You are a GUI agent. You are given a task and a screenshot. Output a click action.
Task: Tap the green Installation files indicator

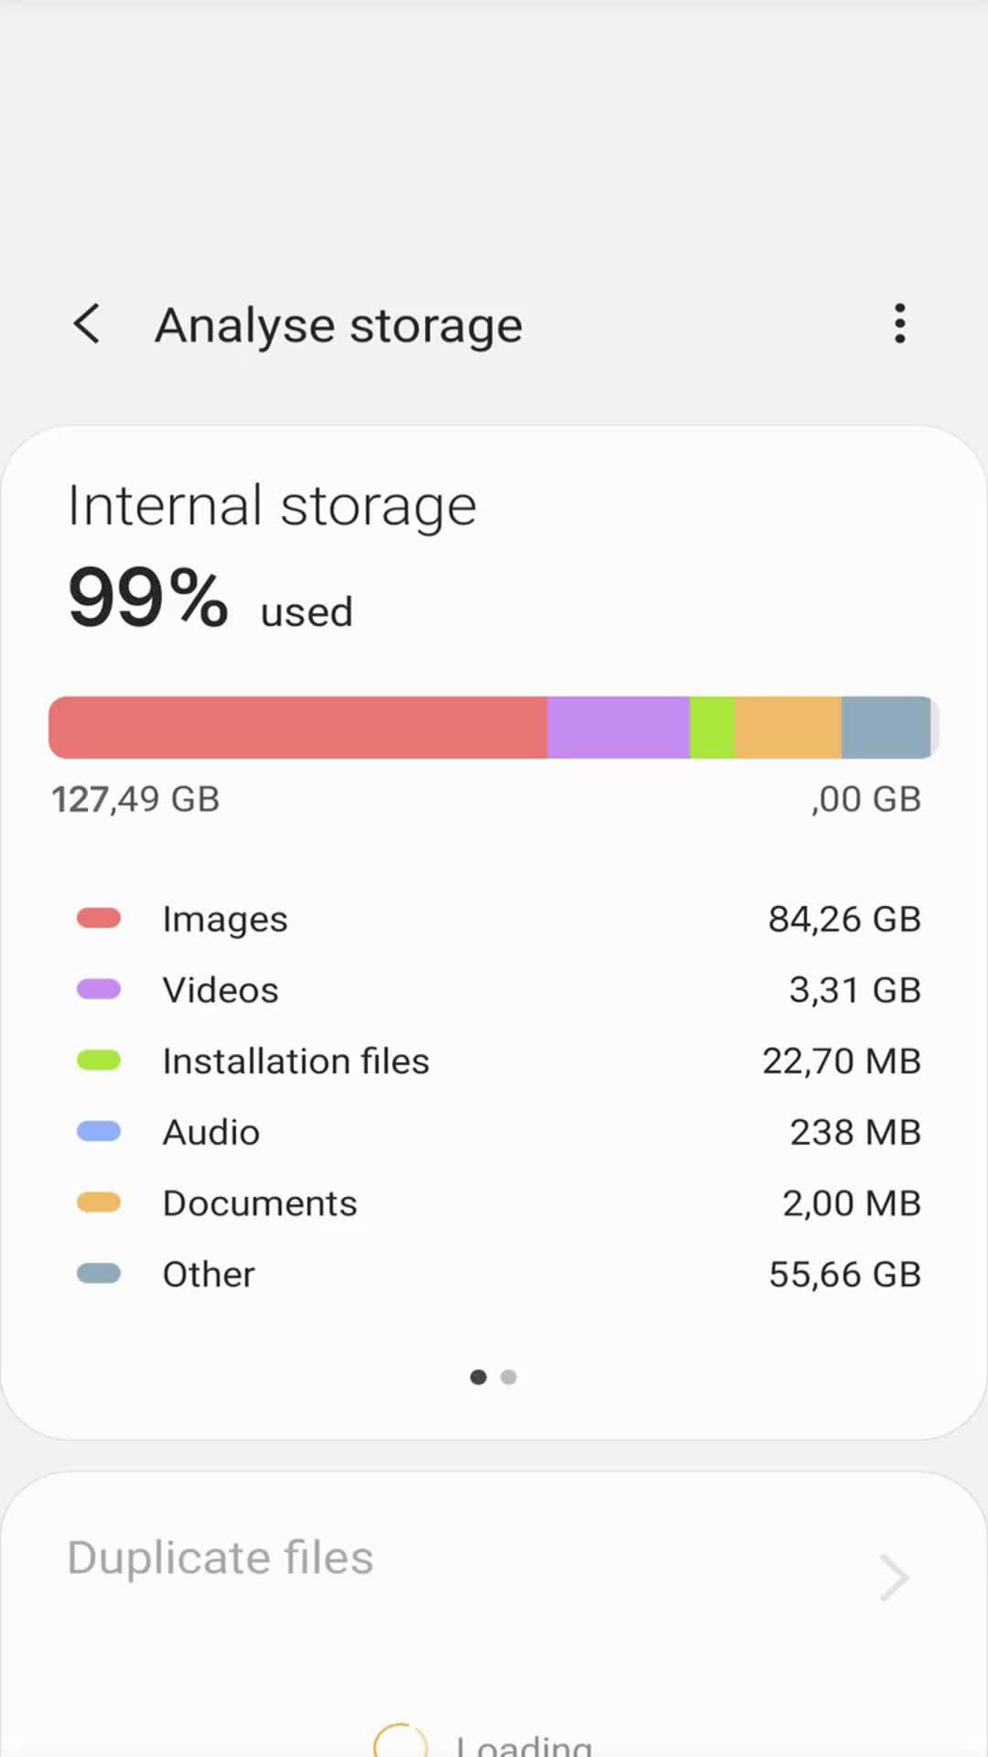click(99, 1061)
